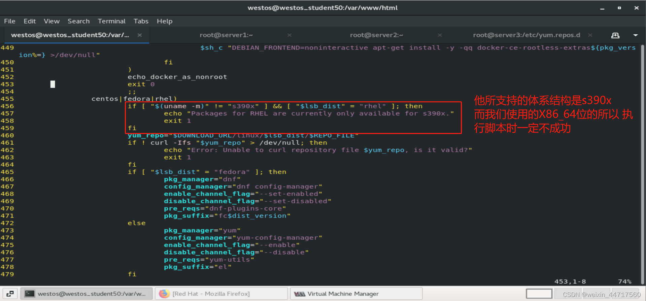This screenshot has width=646, height=301.
Task: Open the File menu
Action: [x=9, y=21]
